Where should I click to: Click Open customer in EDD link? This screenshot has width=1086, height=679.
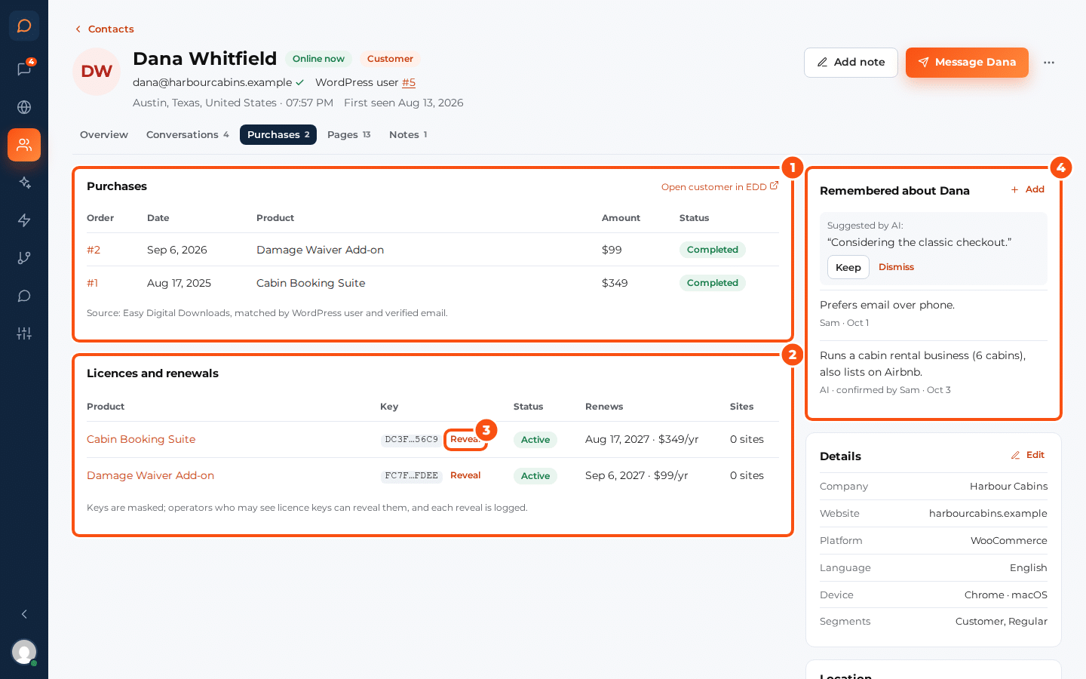point(719,186)
